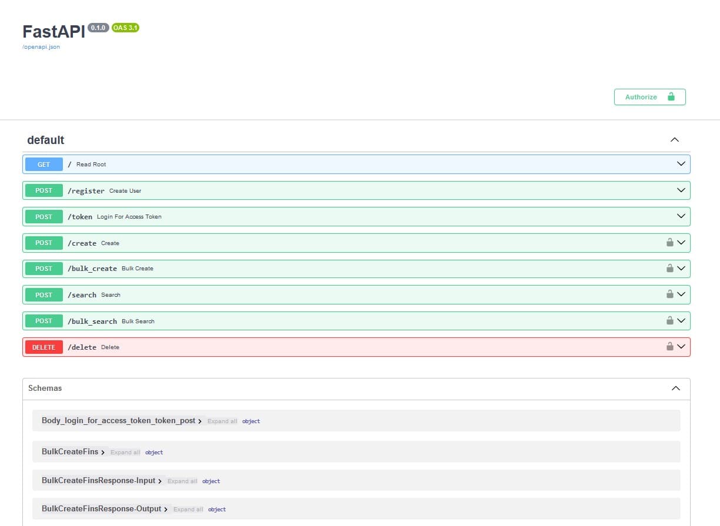Collapse the default section with its arrow
The width and height of the screenshot is (720, 526).
tap(675, 140)
